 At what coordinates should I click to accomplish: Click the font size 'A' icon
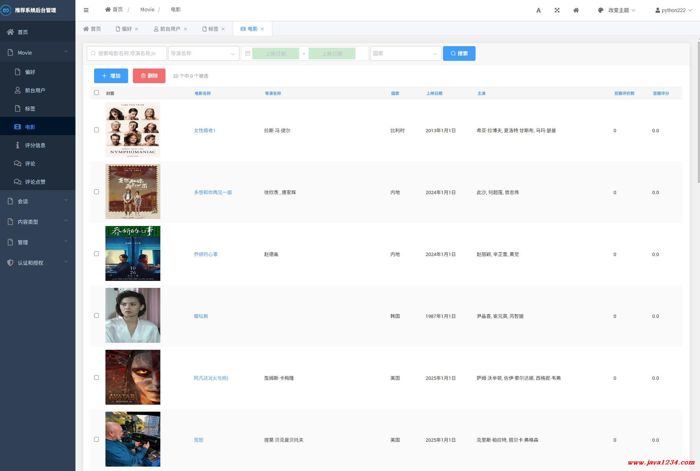[538, 10]
